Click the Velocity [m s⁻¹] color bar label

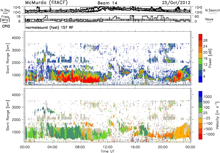[217, 115]
